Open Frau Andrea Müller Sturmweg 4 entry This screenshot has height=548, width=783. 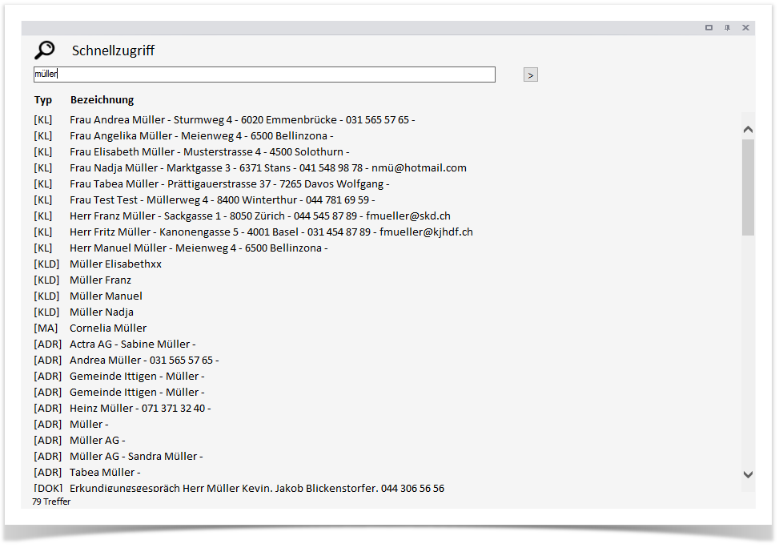pos(243,120)
